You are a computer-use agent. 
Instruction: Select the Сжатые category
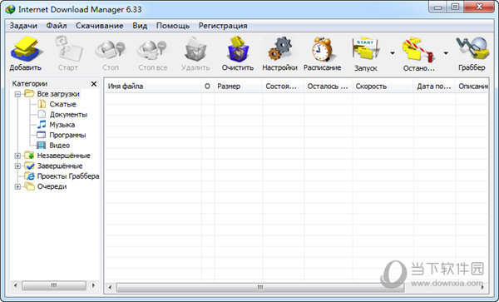(x=62, y=104)
